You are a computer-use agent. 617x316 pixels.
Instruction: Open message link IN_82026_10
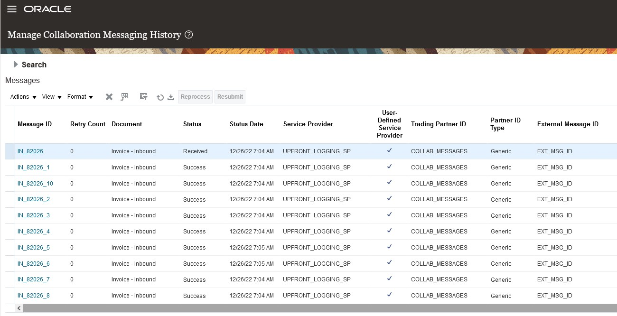(x=35, y=184)
